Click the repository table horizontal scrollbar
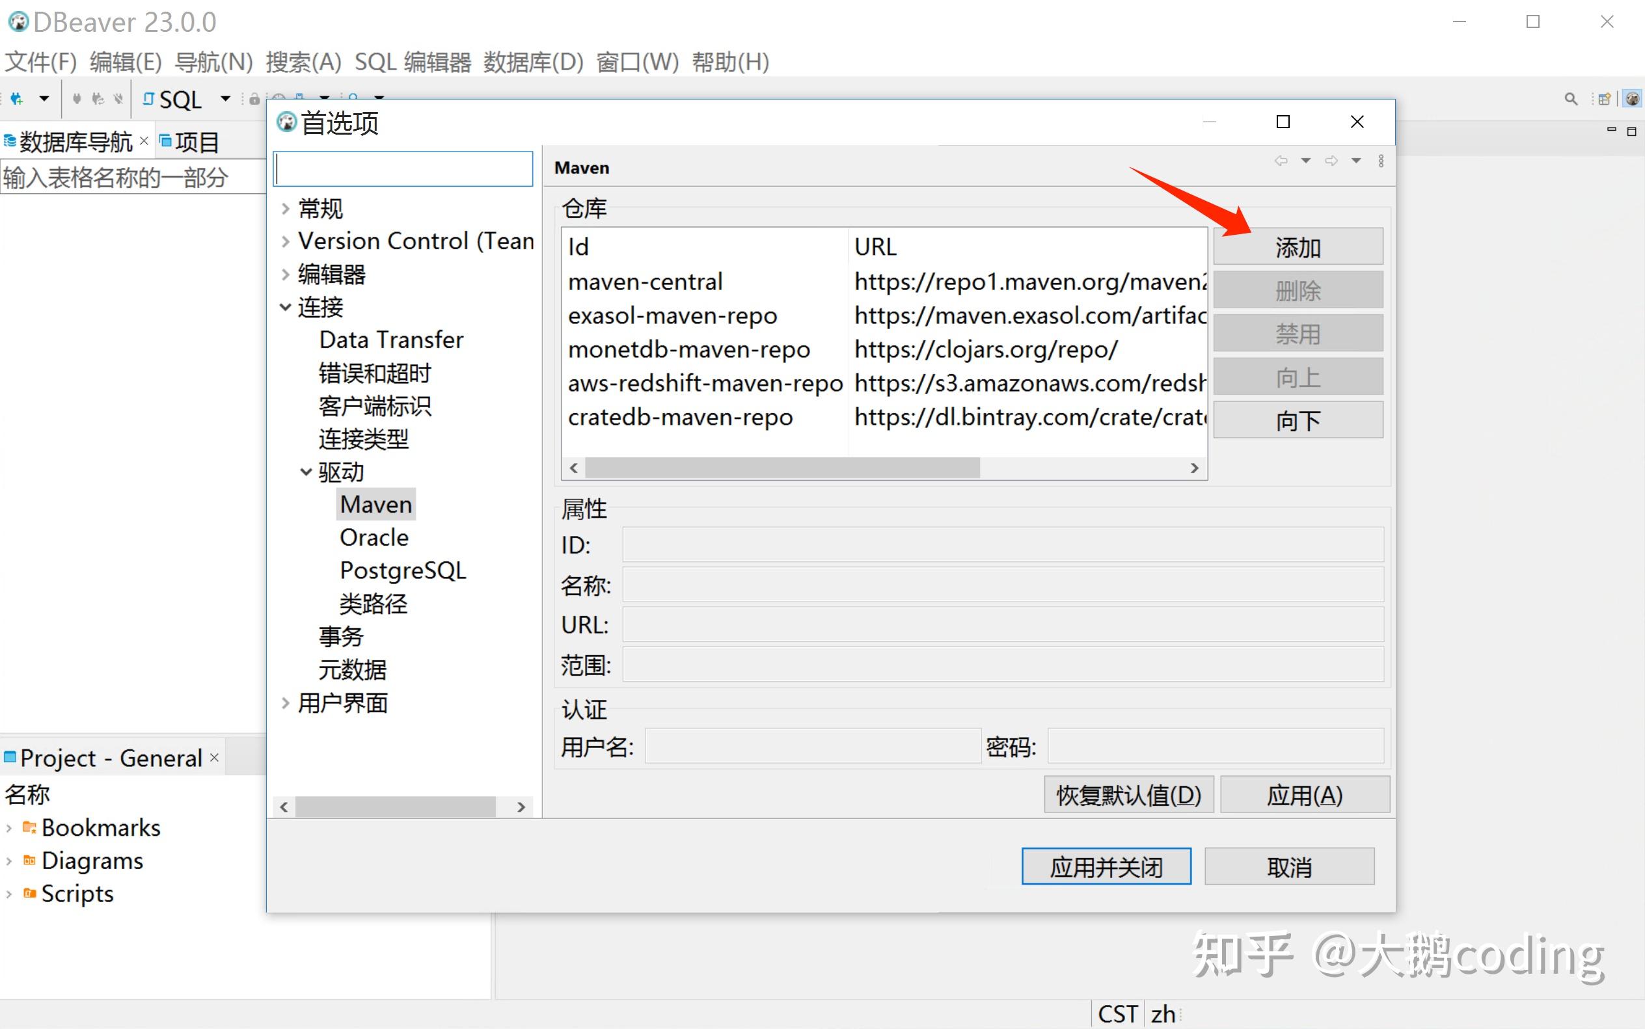This screenshot has height=1029, width=1645. [x=782, y=468]
